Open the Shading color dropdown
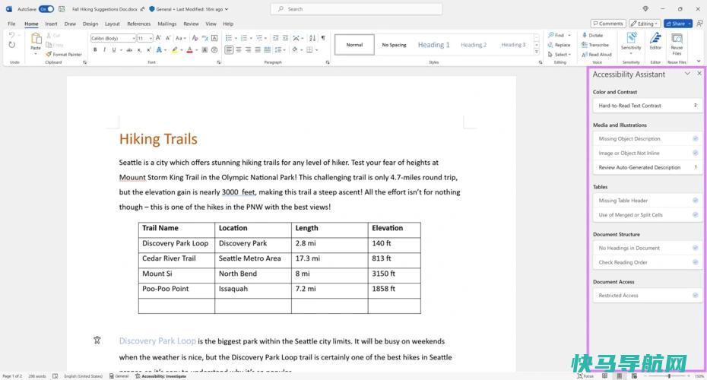Viewport: 707px width, 380px height. (x=301, y=50)
